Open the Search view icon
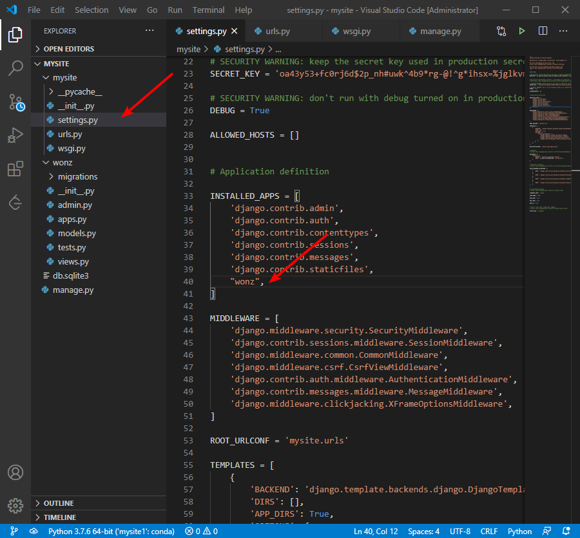Image resolution: width=580 pixels, height=538 pixels. (x=15, y=68)
